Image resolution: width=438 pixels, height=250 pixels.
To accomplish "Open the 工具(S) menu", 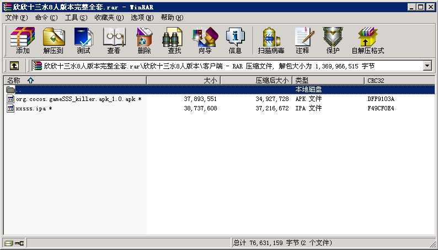I will [x=76, y=18].
